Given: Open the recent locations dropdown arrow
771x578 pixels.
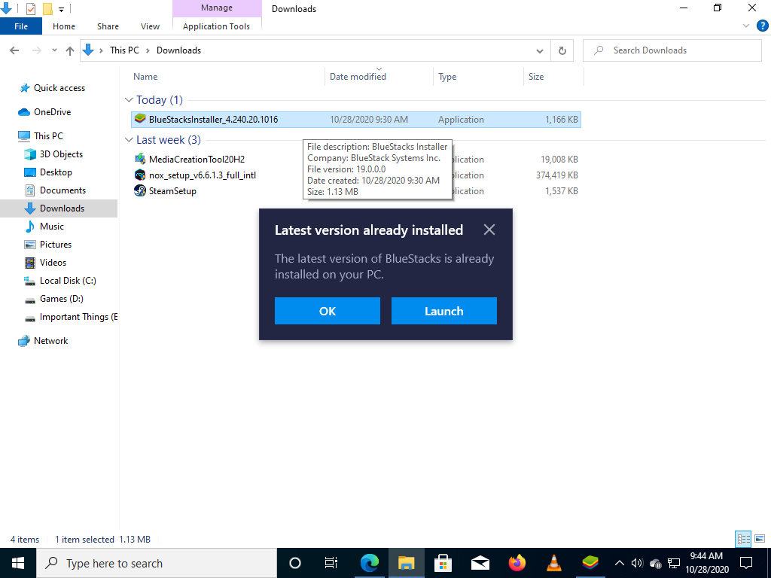Looking at the screenshot, I should tap(54, 50).
